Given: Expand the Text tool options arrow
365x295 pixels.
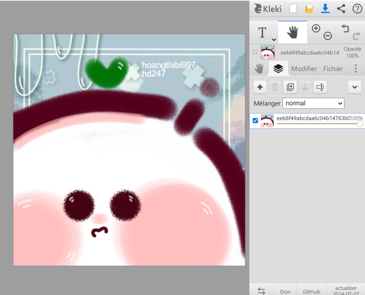Looking at the screenshot, I should point(273,40).
